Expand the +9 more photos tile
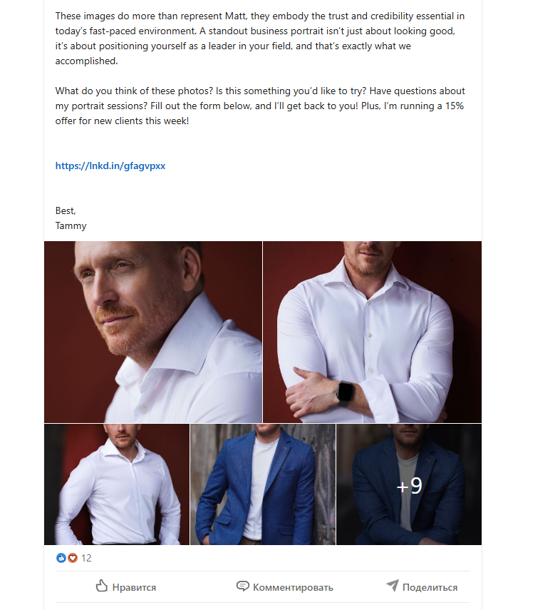Screen dimensions: 560x610 pyautogui.click(x=409, y=484)
